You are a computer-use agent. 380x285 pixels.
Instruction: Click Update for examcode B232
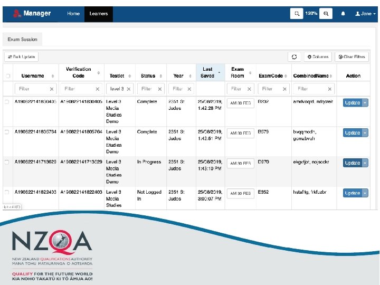pos(353,103)
